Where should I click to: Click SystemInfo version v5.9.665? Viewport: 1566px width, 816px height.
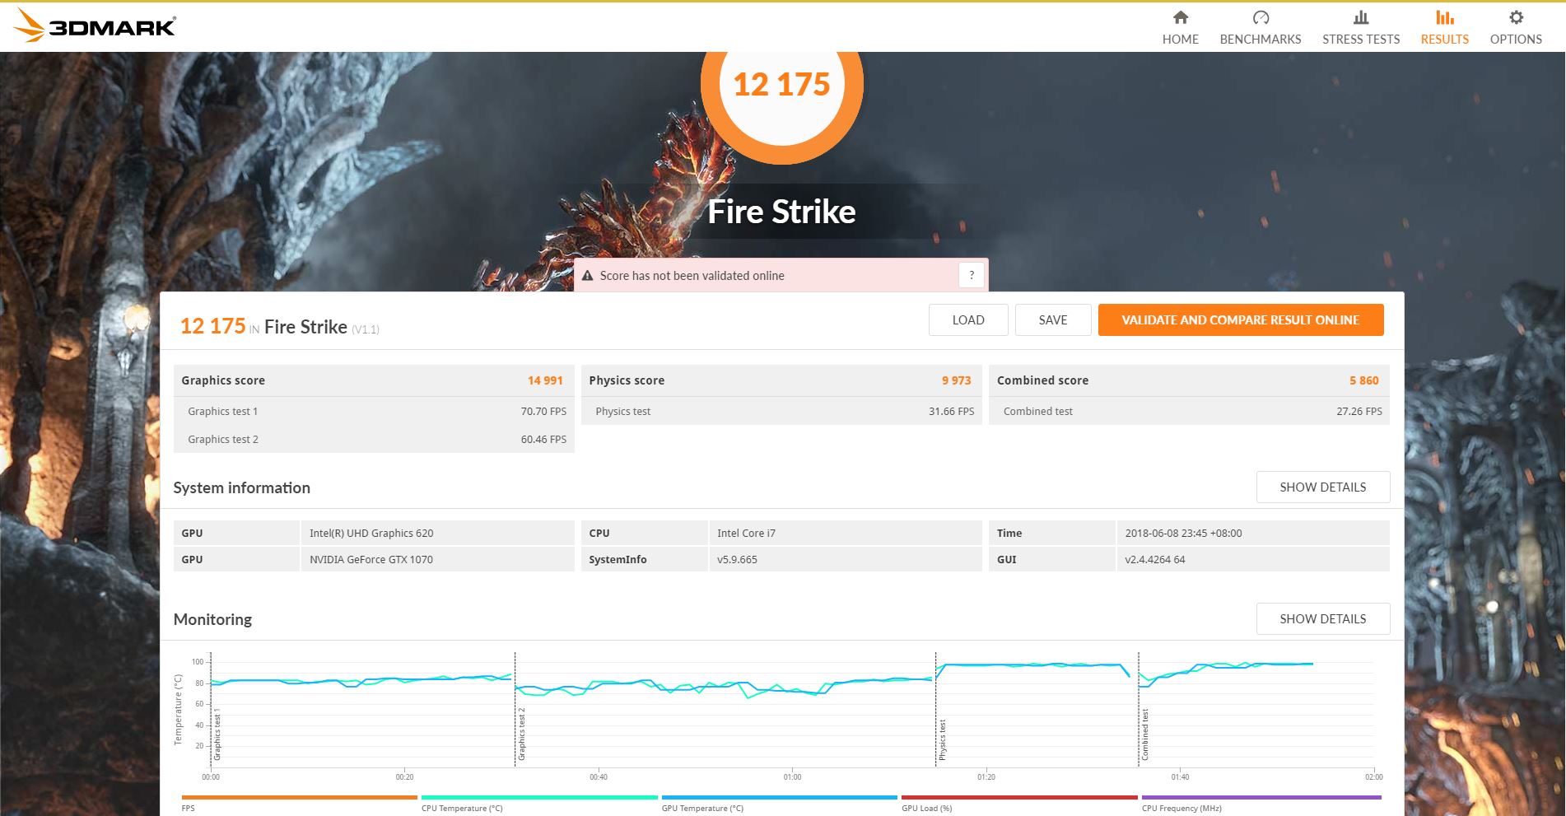click(845, 559)
